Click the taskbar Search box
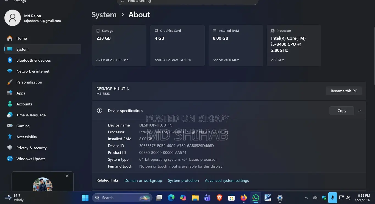The width and height of the screenshot is (375, 204). click(x=123, y=198)
